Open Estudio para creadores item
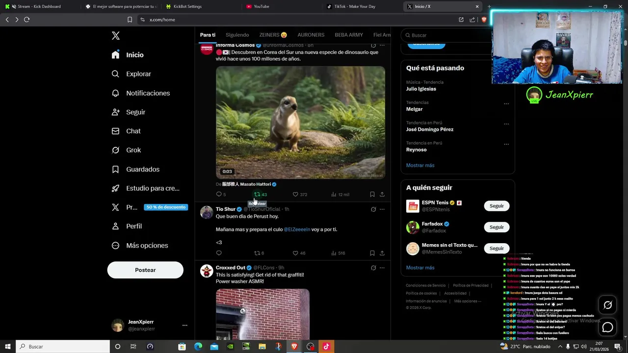 145,188
